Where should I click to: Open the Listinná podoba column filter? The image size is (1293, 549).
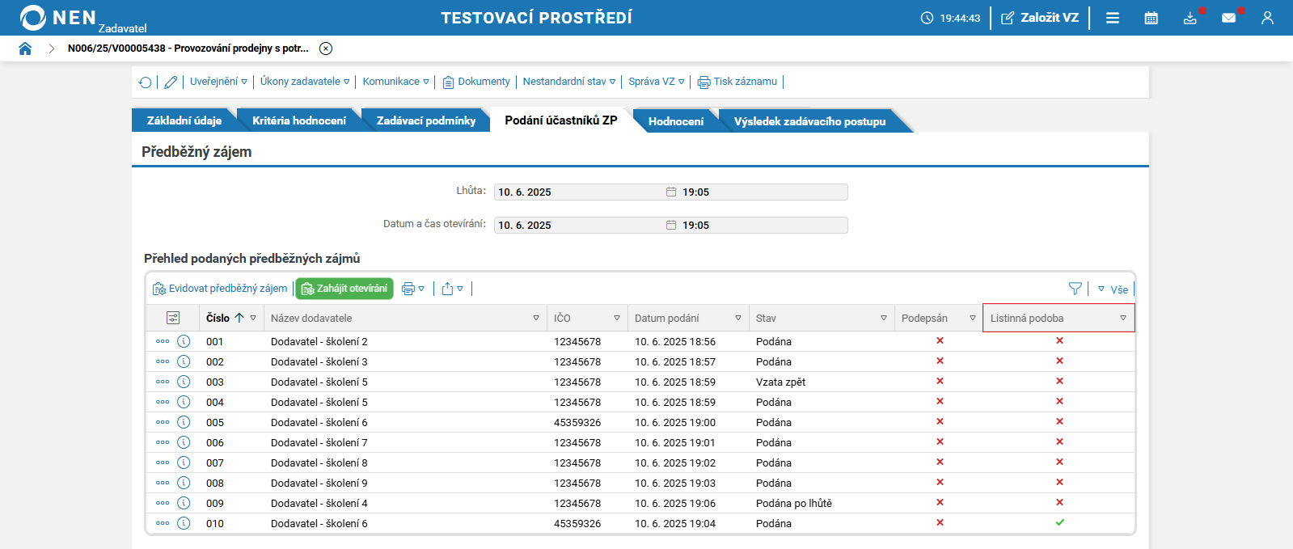(x=1122, y=318)
